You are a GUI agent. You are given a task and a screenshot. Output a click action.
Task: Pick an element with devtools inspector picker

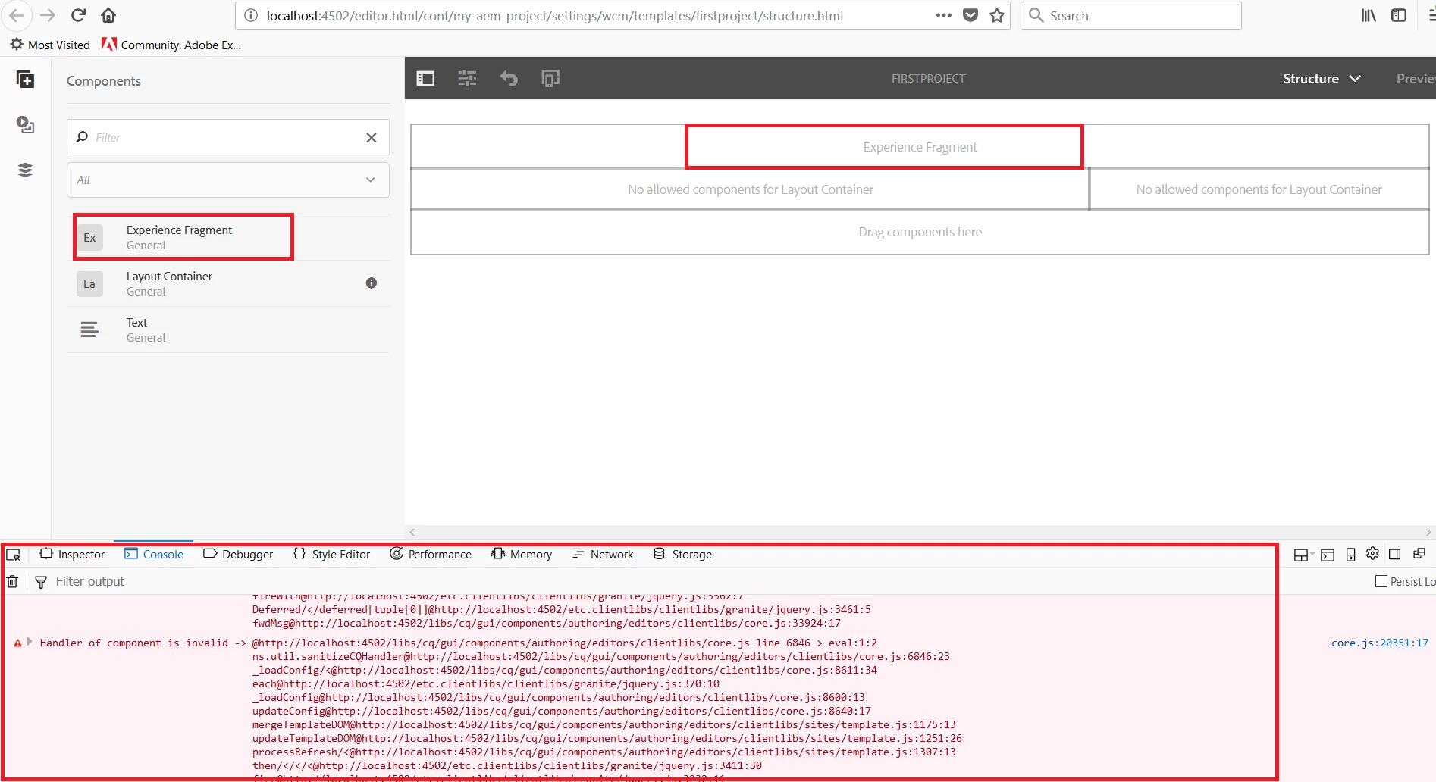pos(14,555)
